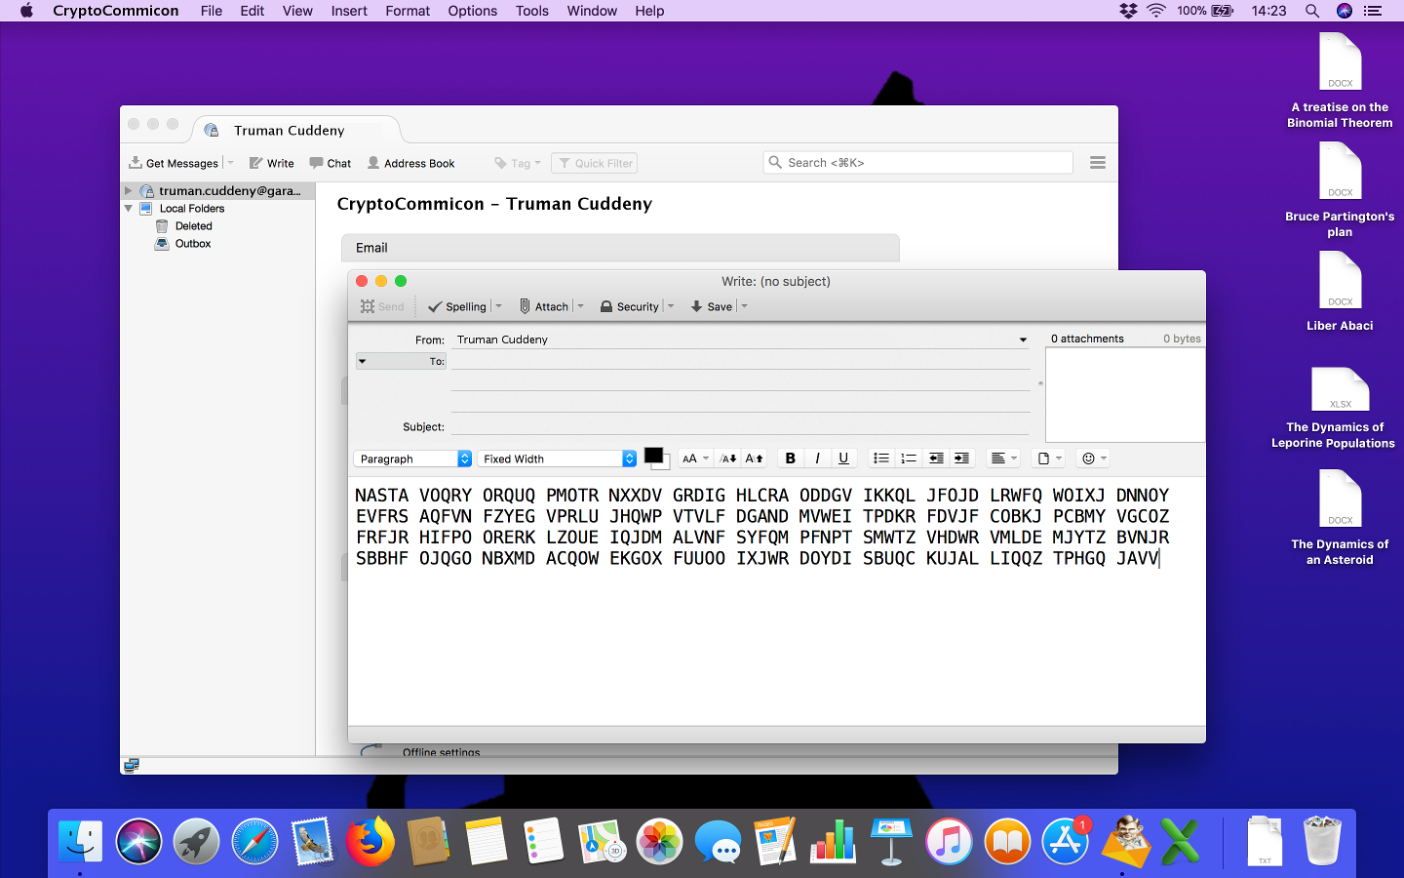Open the Address Book

coord(410,163)
